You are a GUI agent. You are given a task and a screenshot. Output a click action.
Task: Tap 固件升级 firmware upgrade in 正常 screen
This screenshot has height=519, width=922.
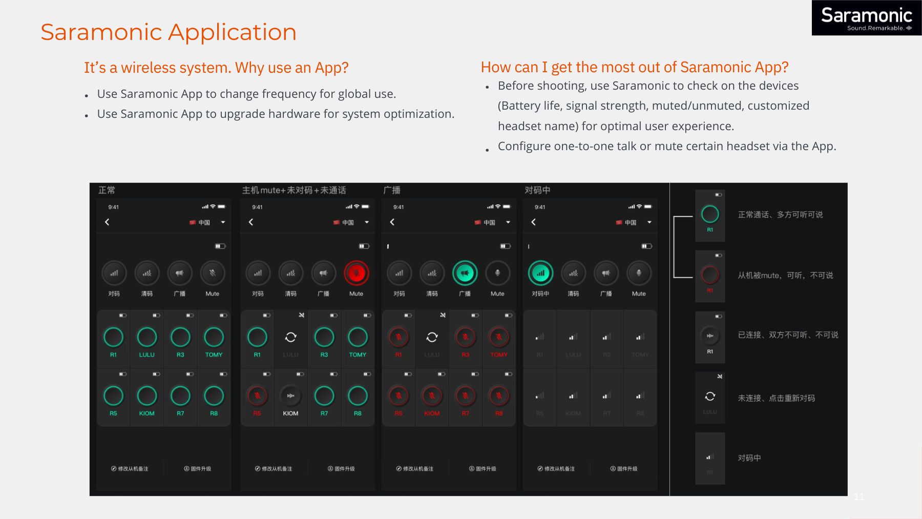(x=198, y=469)
